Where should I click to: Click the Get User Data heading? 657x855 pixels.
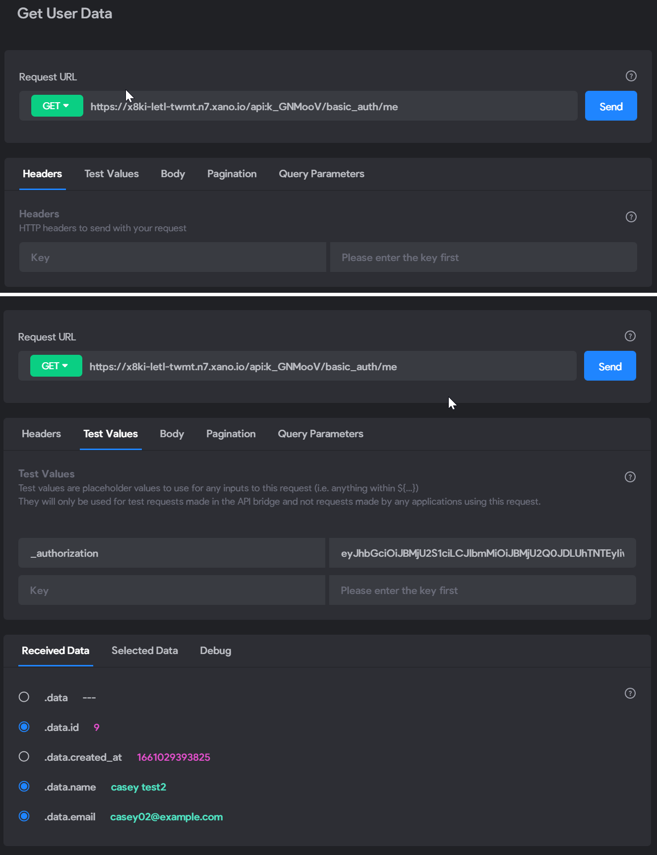pos(65,13)
